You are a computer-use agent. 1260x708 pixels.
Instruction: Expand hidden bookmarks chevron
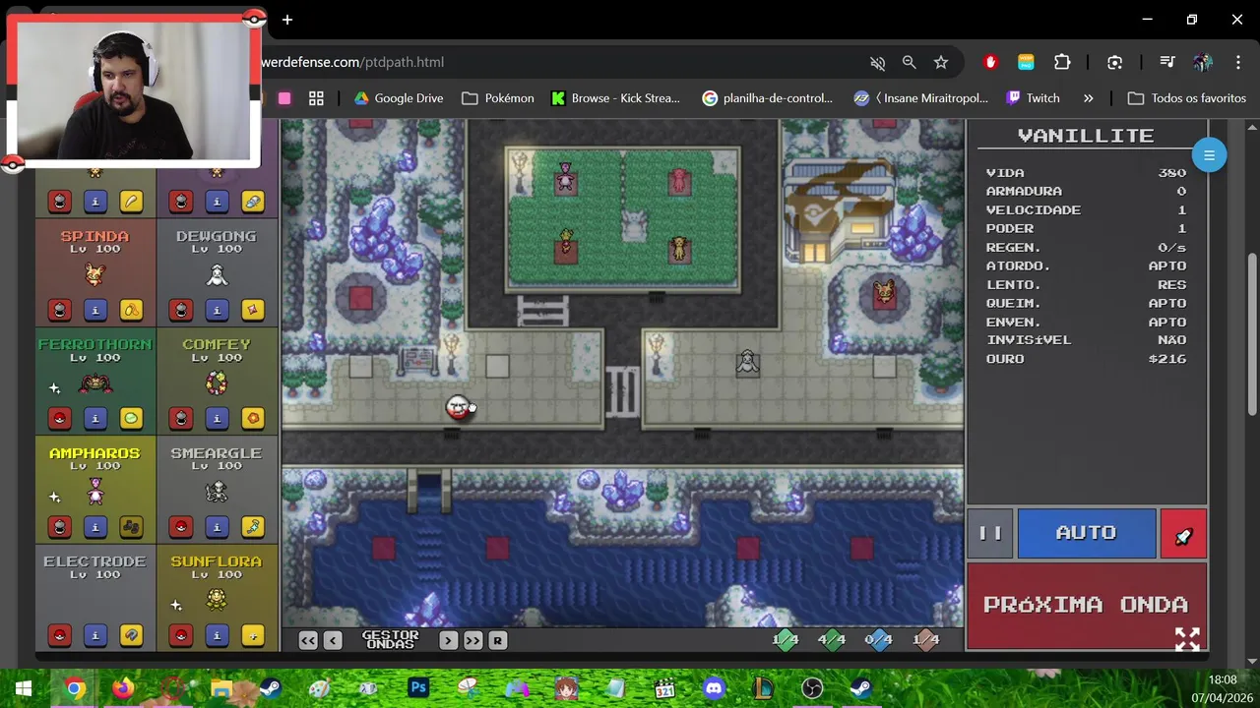tap(1088, 98)
